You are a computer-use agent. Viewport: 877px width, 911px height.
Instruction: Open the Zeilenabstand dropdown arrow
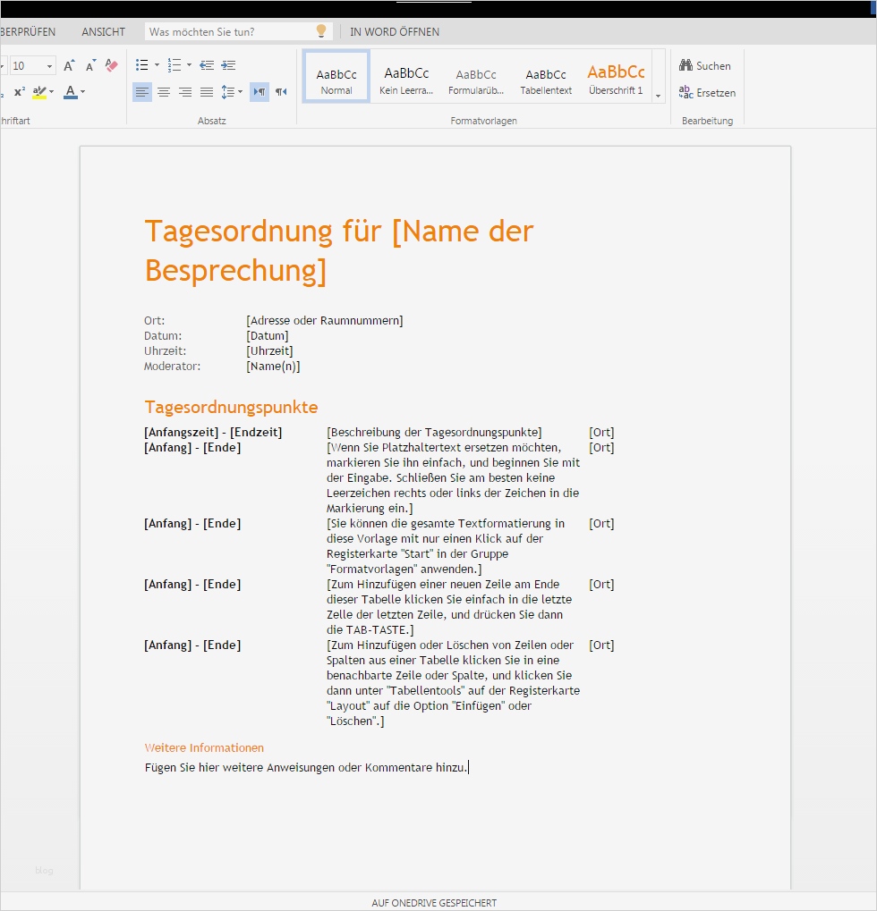point(238,91)
